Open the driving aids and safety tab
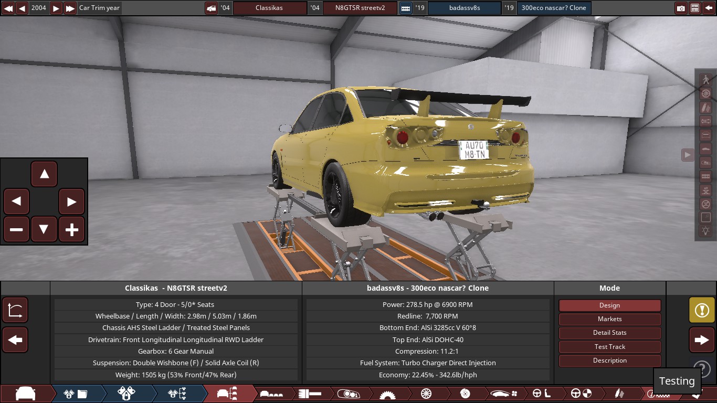Screen dimensions: 717x403 click(581, 394)
